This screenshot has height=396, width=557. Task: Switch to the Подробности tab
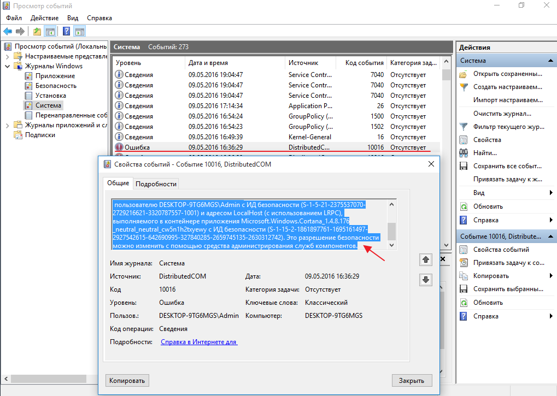tap(156, 184)
